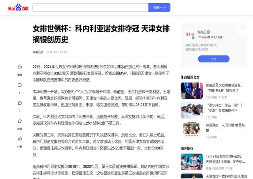Click the paragraph starting 次局，科内利亚诺
The image size is (253, 179).
pos(99,120)
